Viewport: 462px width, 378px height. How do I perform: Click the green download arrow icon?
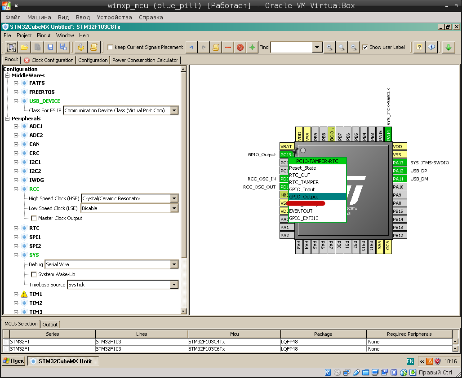tap(449, 47)
